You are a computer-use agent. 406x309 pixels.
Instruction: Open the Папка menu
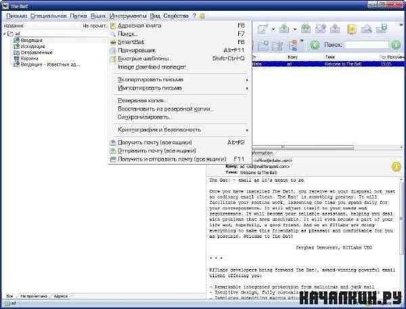pyautogui.click(x=78, y=16)
